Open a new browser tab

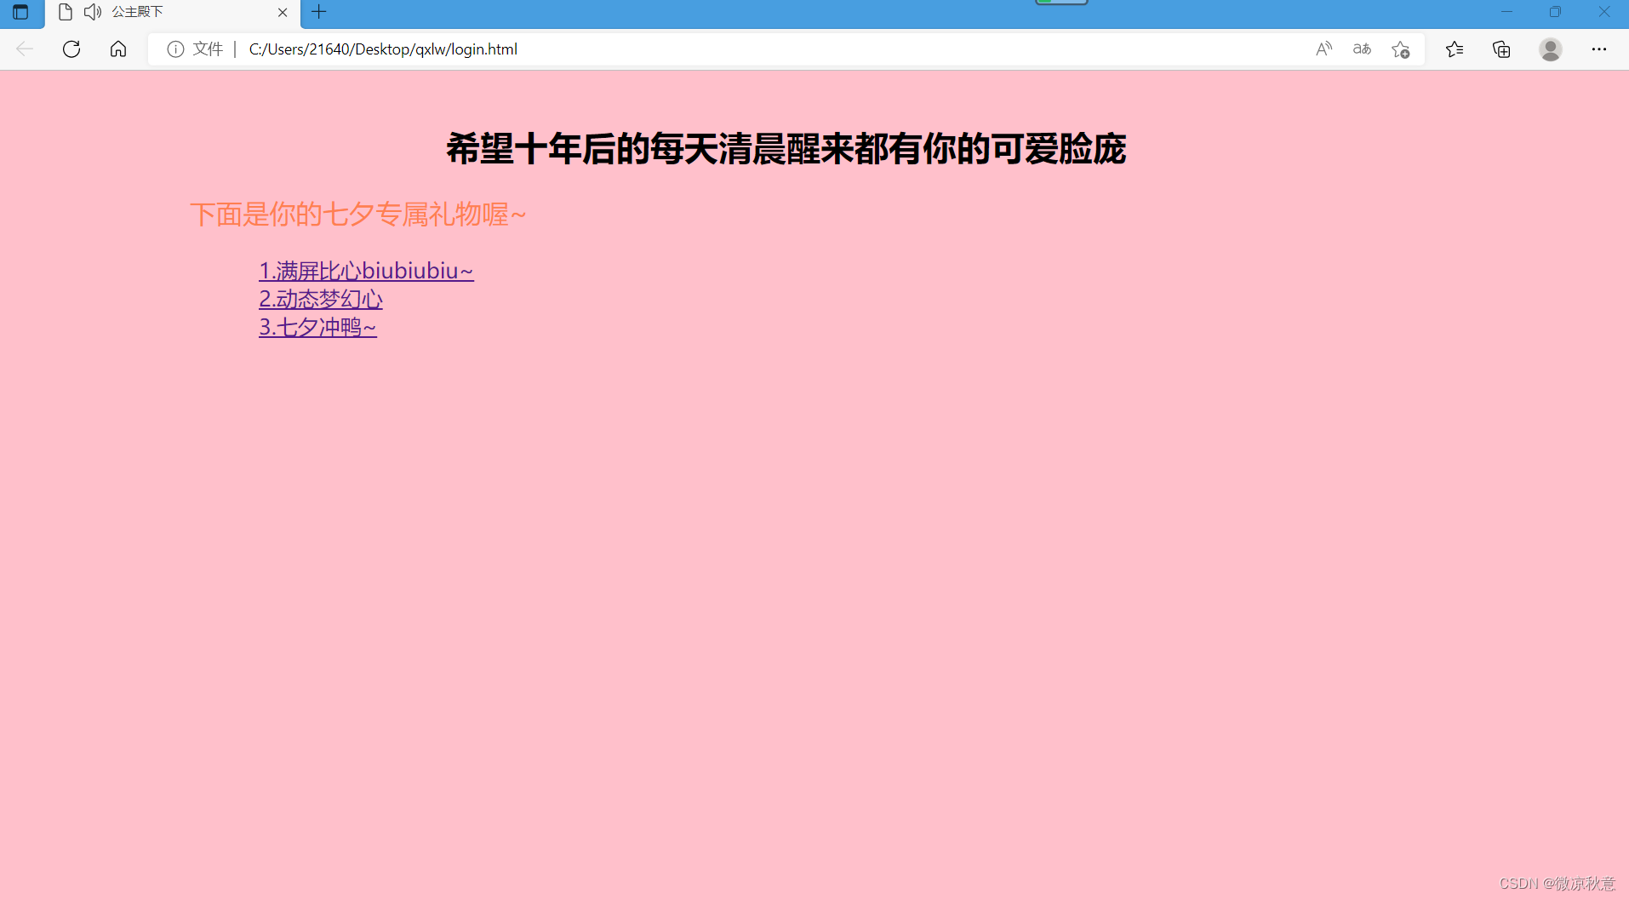[319, 12]
